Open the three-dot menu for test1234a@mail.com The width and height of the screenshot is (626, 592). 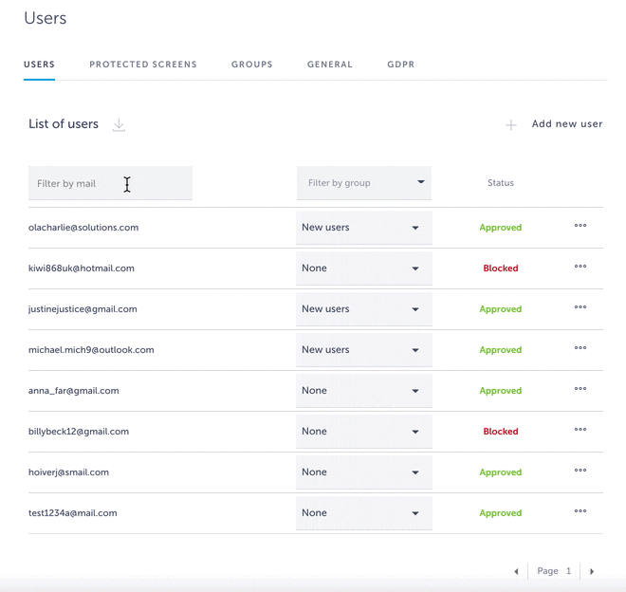[580, 512]
